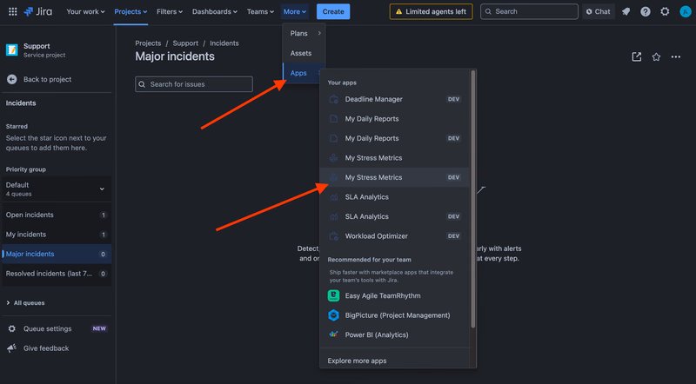Open BigPicture (Project Management) recommendation
696x384 pixels.
point(395,315)
